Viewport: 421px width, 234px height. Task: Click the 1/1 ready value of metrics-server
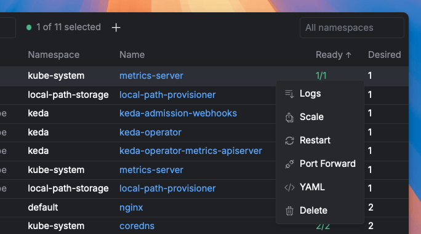[321, 76]
